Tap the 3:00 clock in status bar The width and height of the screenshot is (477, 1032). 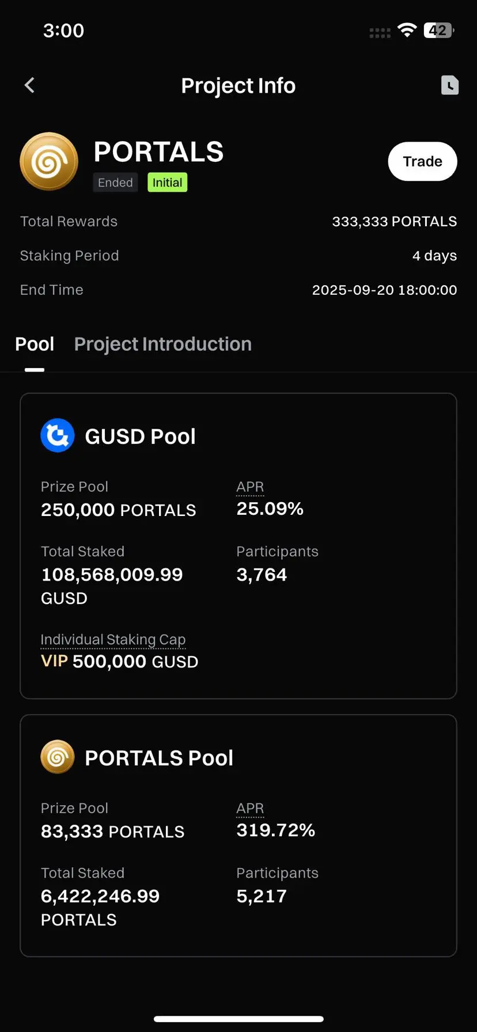click(x=63, y=31)
